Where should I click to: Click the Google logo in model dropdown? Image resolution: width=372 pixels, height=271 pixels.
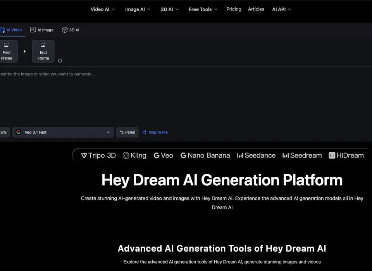coord(19,132)
